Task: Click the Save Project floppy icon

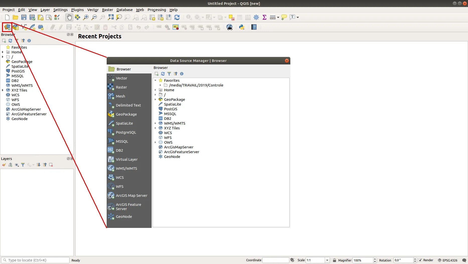Action: pos(24,17)
